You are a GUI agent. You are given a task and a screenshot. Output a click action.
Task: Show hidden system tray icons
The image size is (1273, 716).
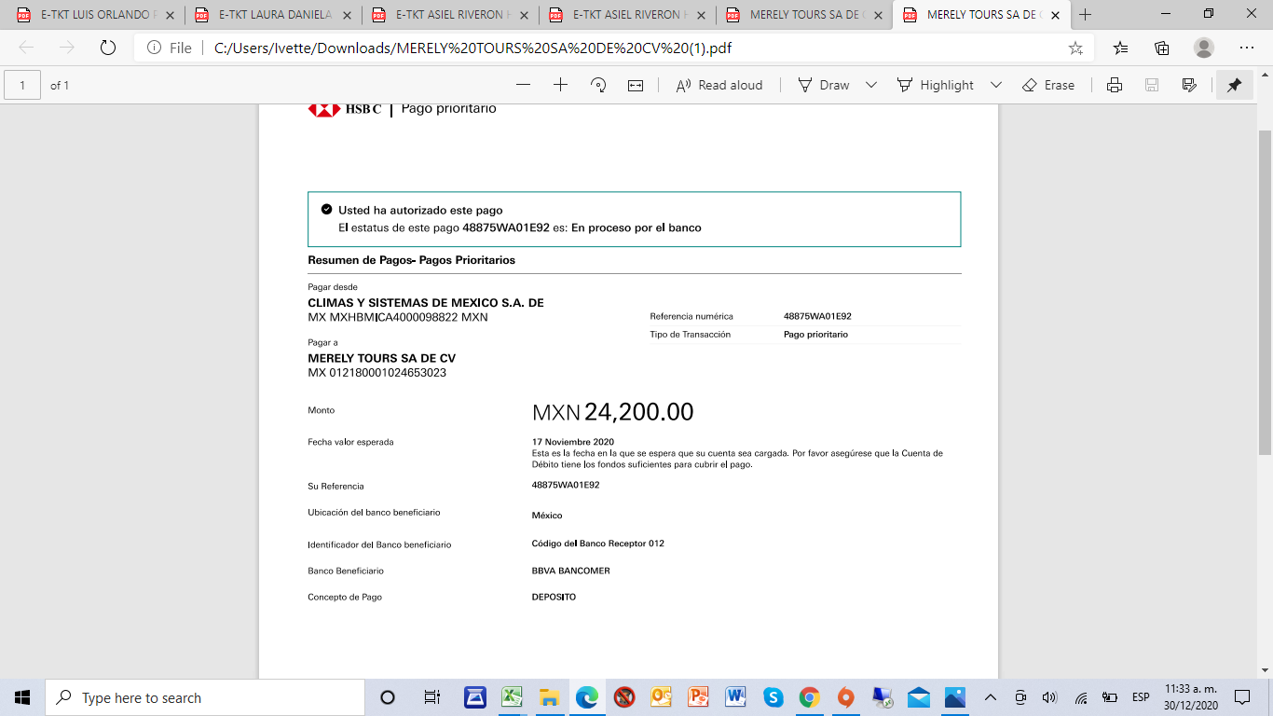991,697
